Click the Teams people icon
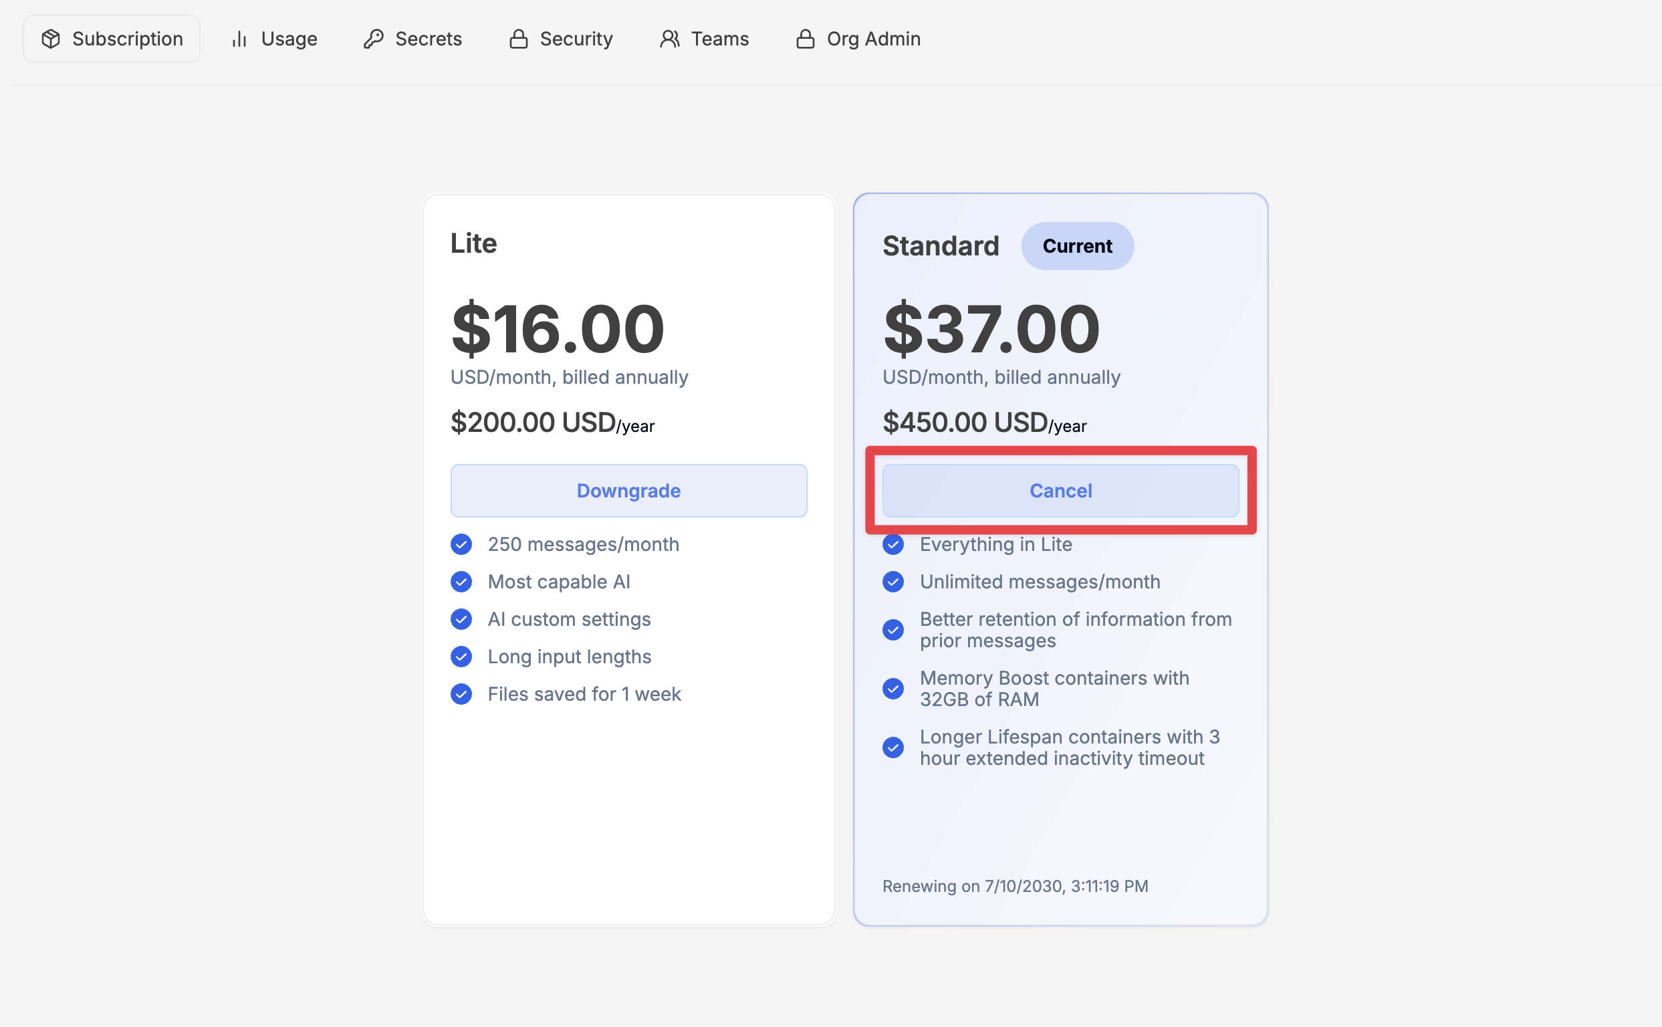1662x1027 pixels. click(x=669, y=39)
